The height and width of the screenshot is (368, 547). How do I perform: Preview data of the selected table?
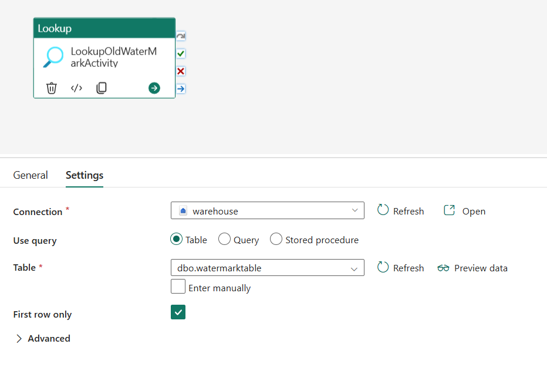tap(472, 268)
